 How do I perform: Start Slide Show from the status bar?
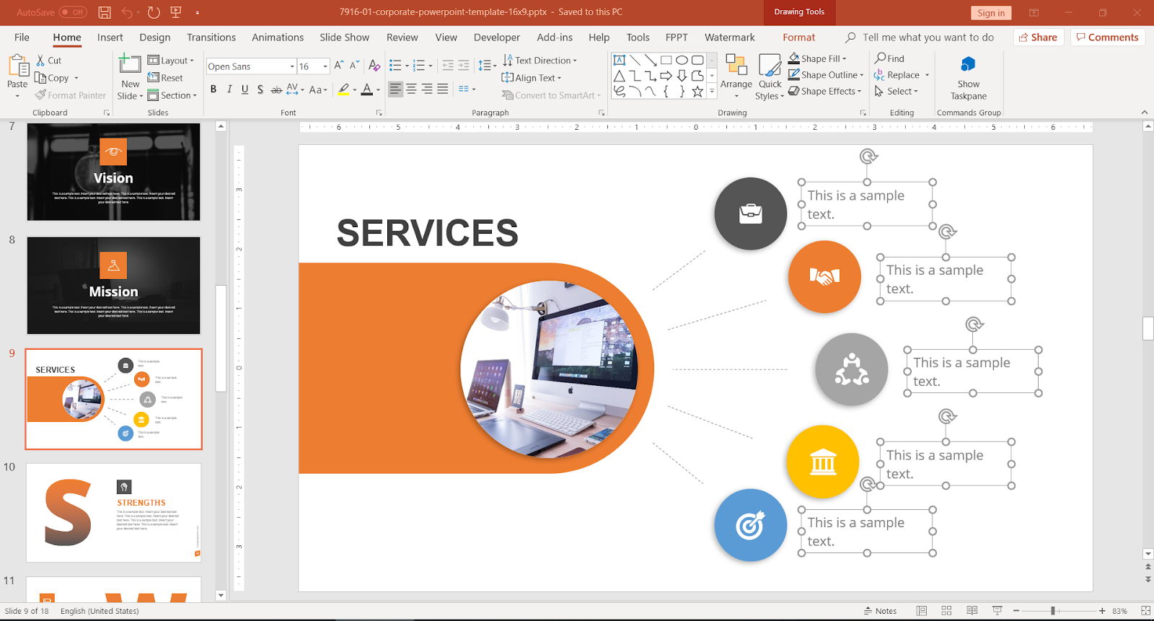pyautogui.click(x=997, y=611)
